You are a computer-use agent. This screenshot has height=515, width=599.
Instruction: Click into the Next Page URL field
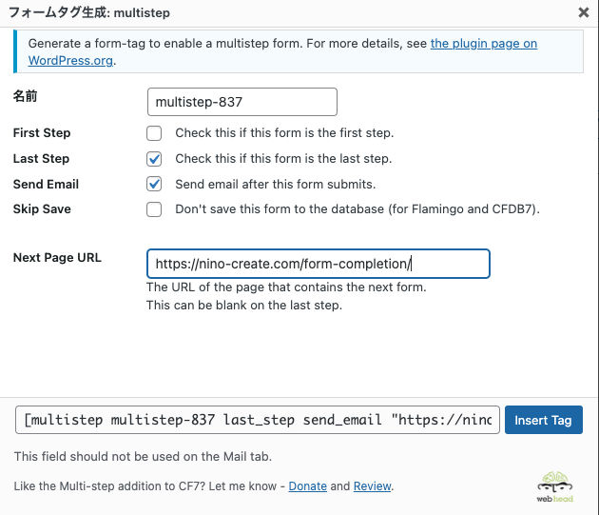coord(319,264)
